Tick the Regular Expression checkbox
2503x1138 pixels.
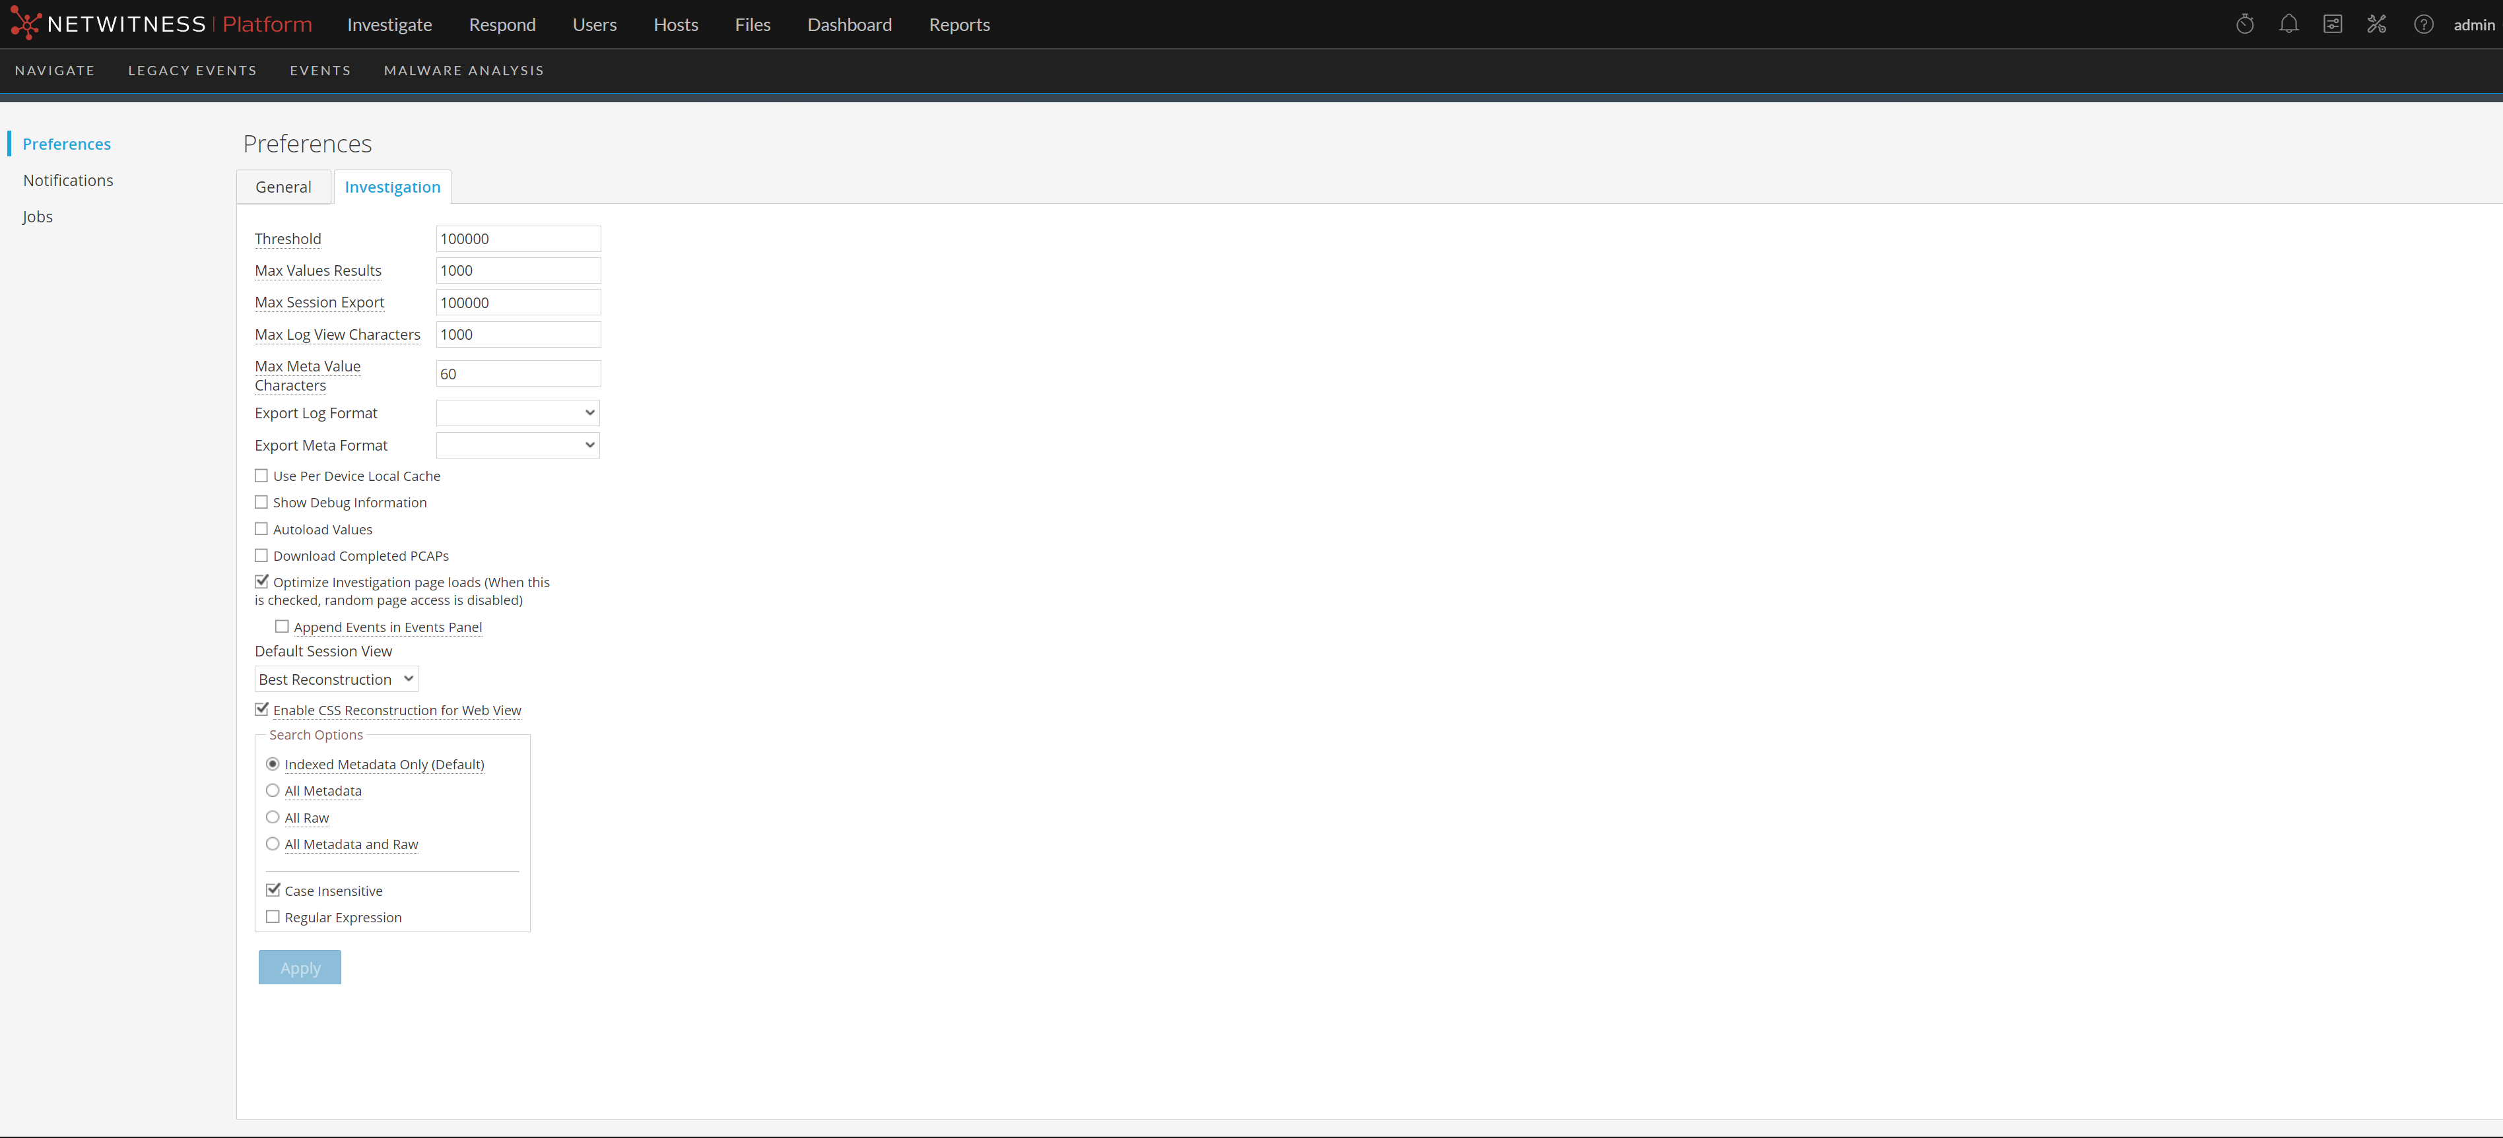coord(273,916)
